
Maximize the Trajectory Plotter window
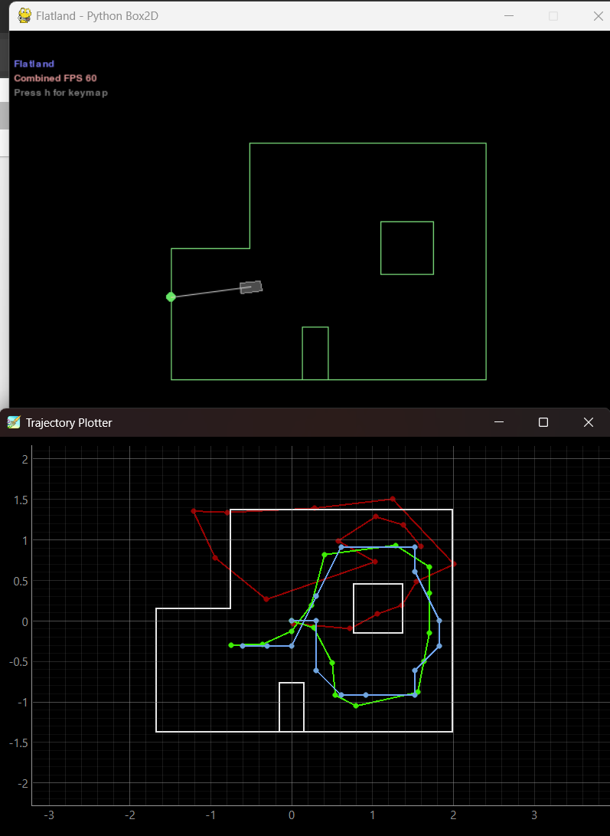[543, 422]
